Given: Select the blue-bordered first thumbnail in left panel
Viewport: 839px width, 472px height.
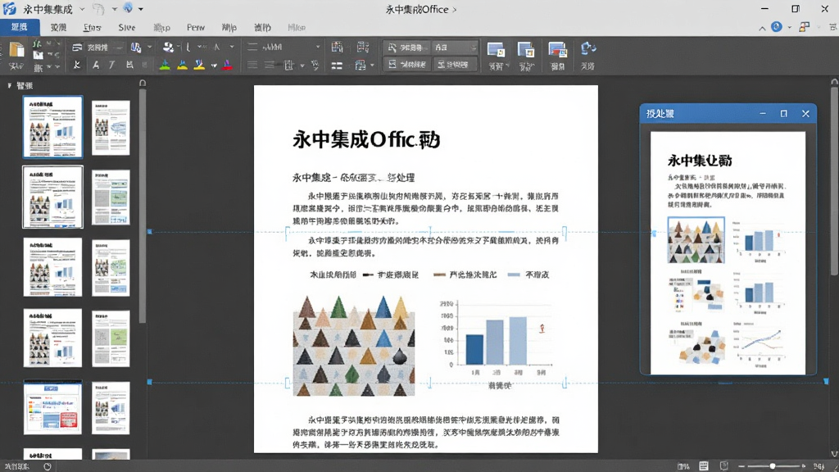Looking at the screenshot, I should click(x=53, y=127).
